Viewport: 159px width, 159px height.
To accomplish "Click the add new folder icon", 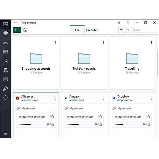I will 25,30.
